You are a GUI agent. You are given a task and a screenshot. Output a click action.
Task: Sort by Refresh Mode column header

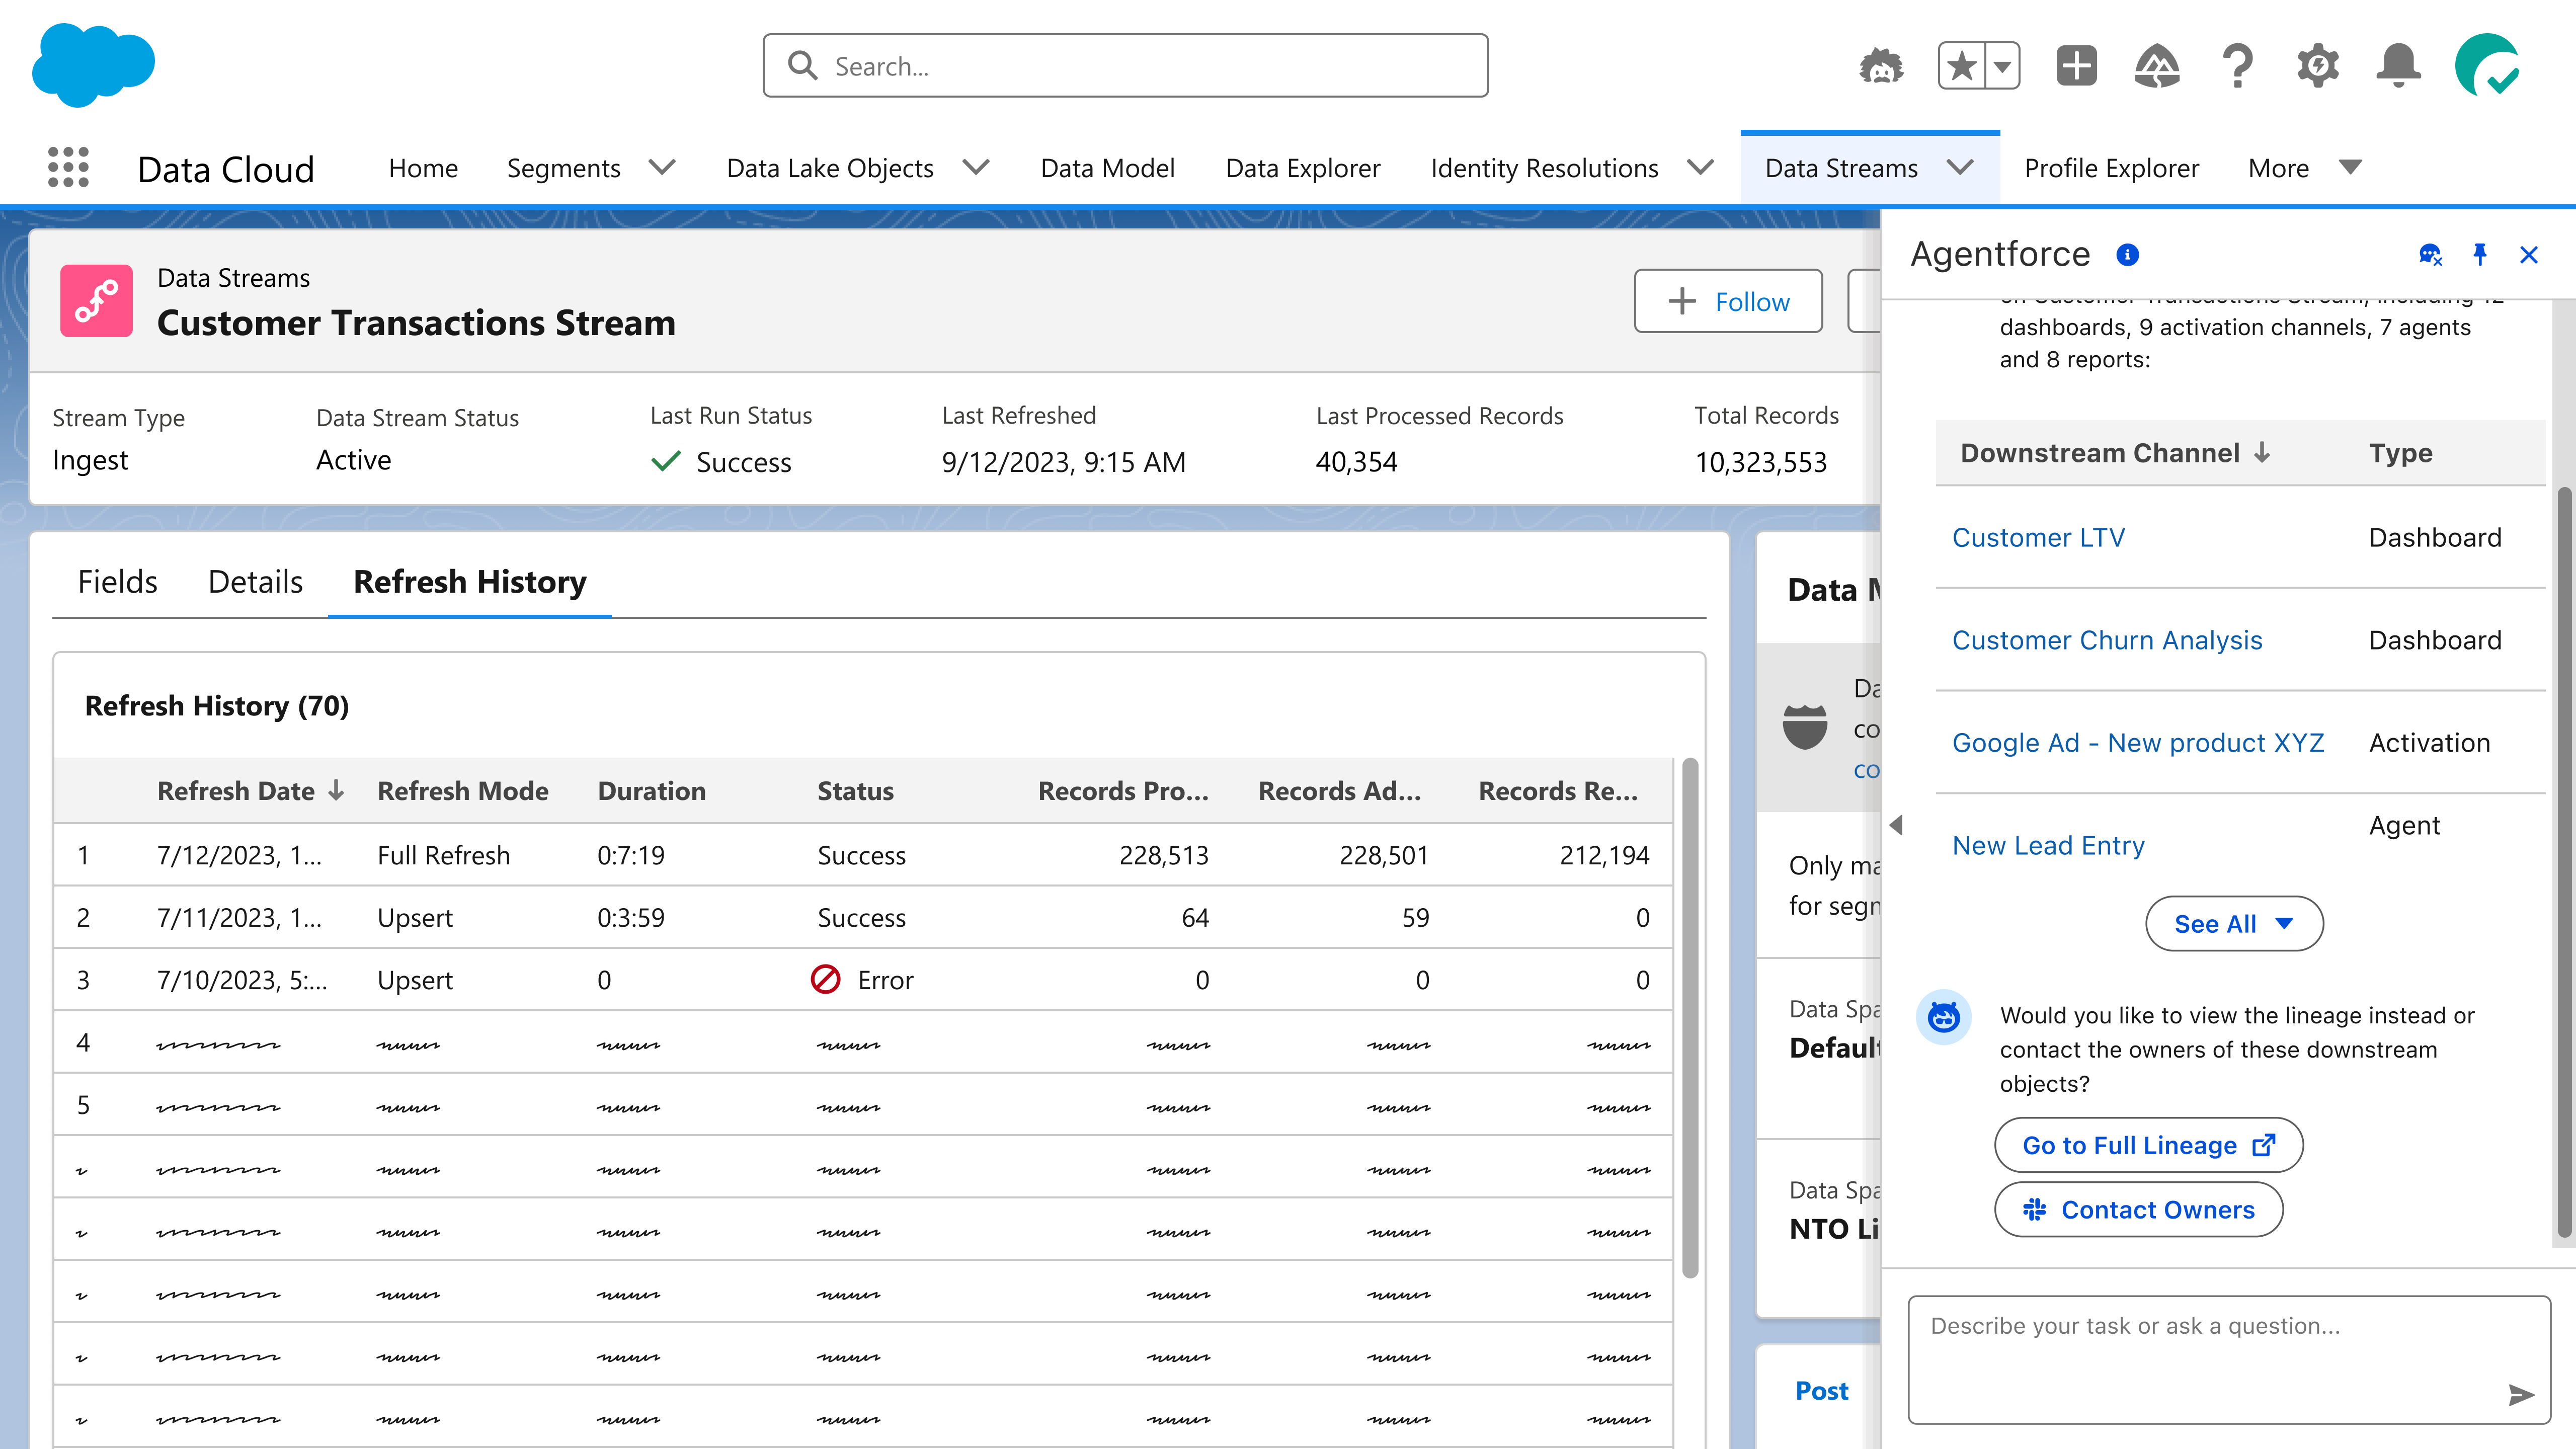463,791
